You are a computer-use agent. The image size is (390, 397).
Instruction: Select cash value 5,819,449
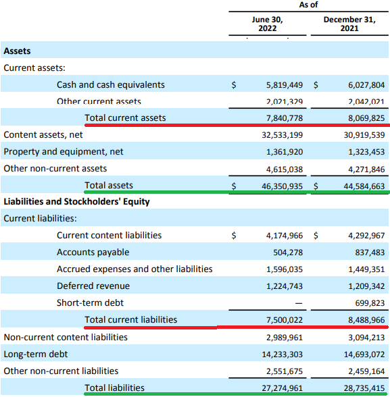[285, 85]
